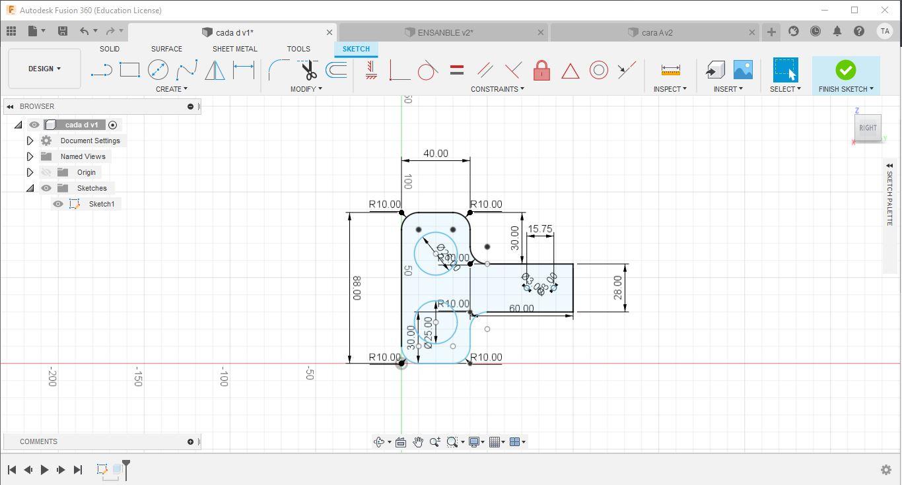The width and height of the screenshot is (902, 485).
Task: Show the Origin folder via eye icon
Action: pyautogui.click(x=46, y=172)
